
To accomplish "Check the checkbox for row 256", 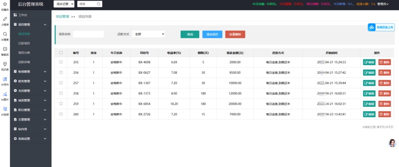I will click(x=61, y=73).
